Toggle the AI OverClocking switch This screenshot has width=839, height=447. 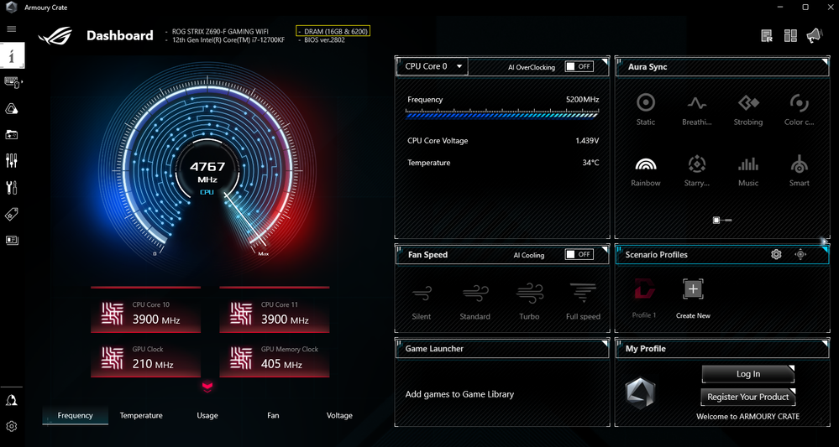coord(579,67)
